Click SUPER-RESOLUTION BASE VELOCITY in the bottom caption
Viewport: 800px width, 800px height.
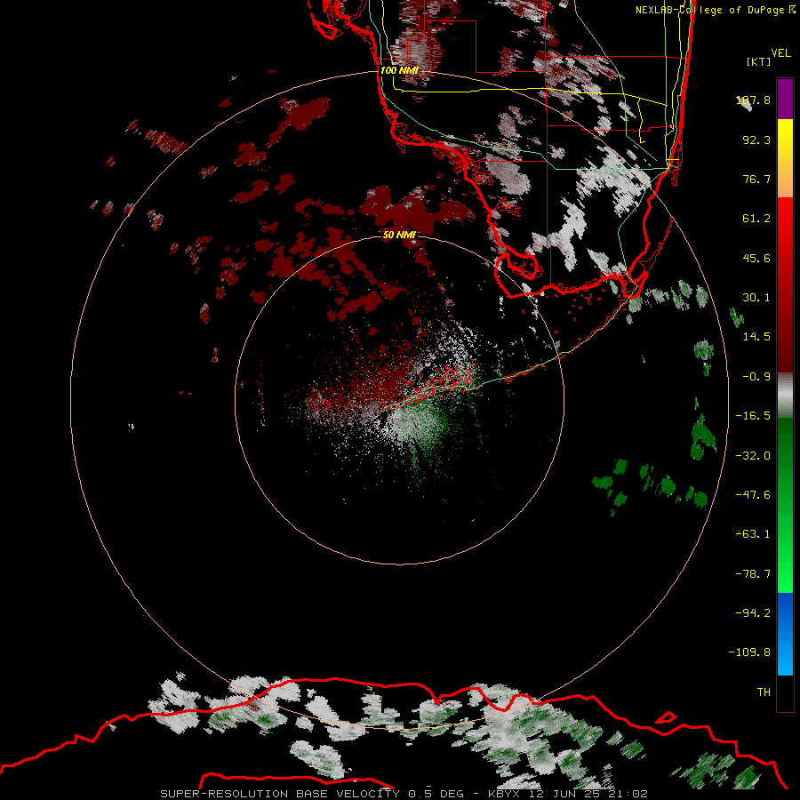point(280,794)
